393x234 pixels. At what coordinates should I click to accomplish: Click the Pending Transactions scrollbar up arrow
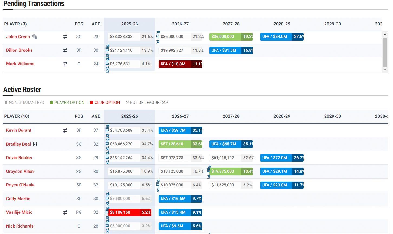[x=385, y=34]
